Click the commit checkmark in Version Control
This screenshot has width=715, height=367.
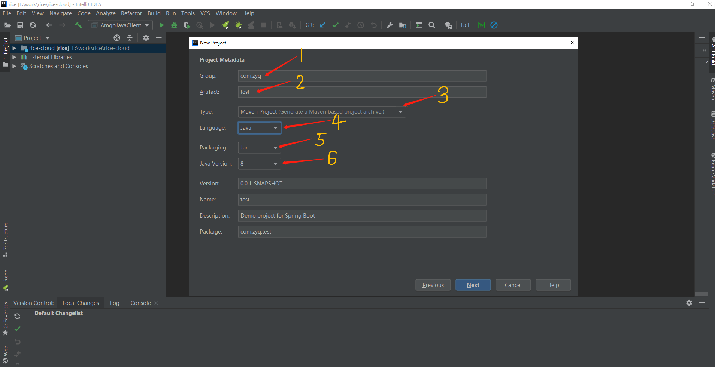(x=17, y=329)
